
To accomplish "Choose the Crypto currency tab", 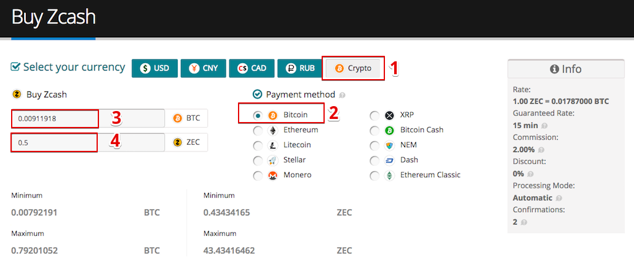I will click(353, 69).
